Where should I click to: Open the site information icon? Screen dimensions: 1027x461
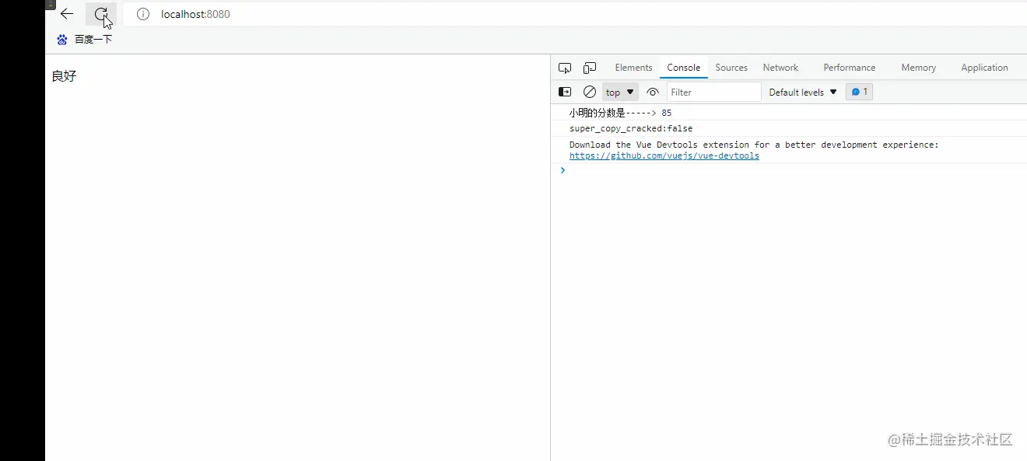pos(143,14)
